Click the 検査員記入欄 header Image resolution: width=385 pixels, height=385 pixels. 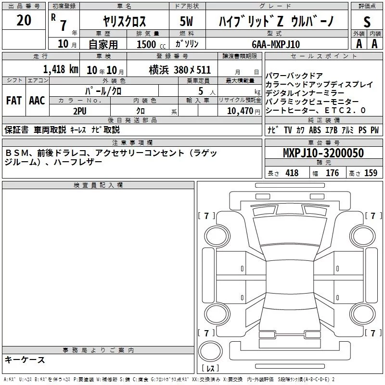coord(98,185)
